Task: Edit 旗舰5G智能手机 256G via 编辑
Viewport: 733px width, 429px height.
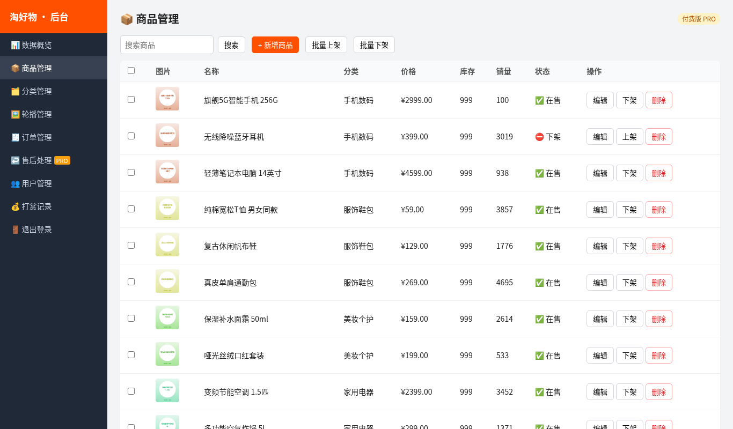Action: 600,100
